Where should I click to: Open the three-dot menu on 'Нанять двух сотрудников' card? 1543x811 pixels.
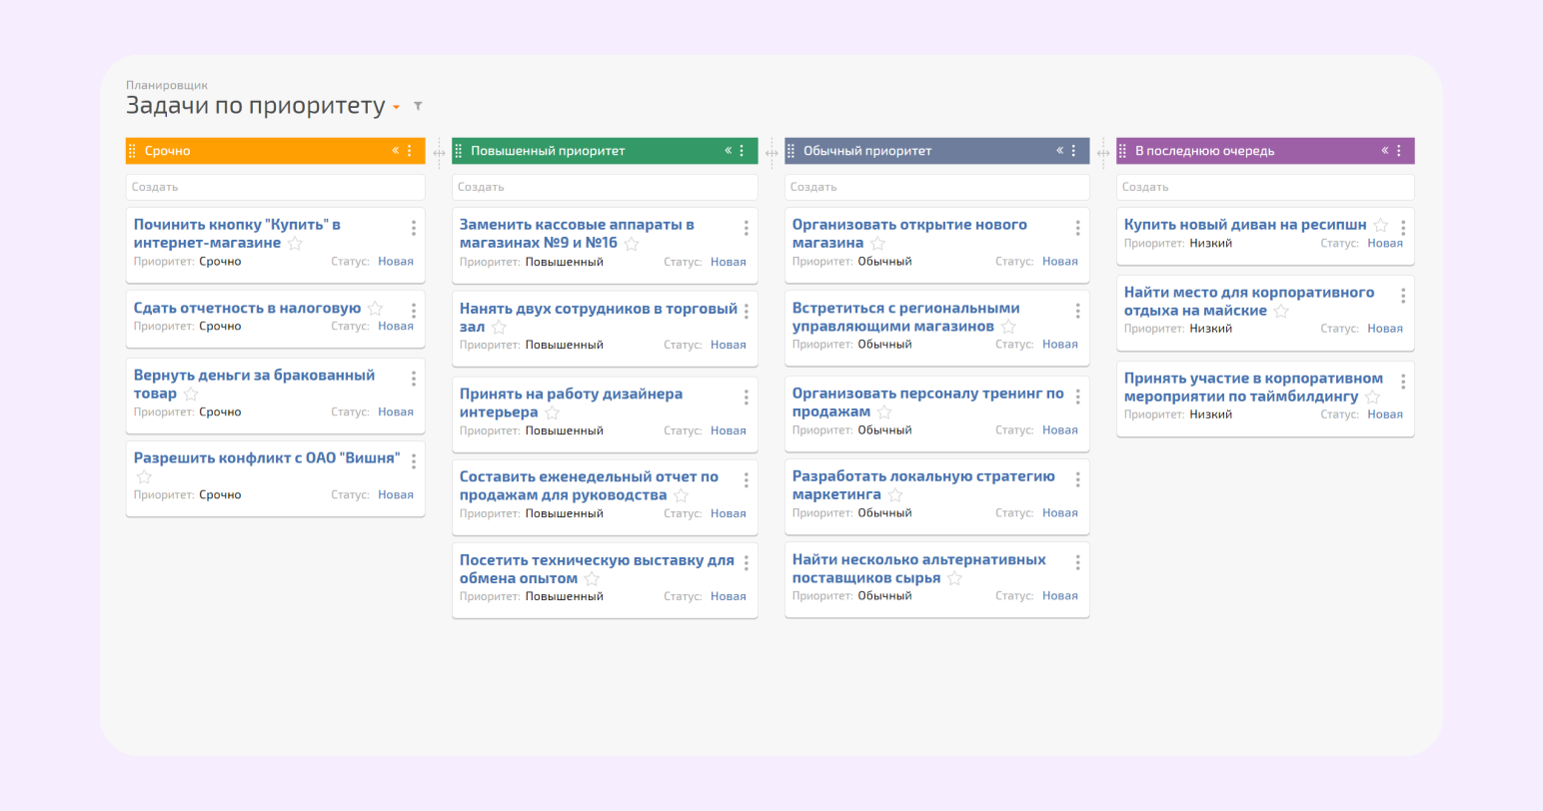pyautogui.click(x=746, y=312)
